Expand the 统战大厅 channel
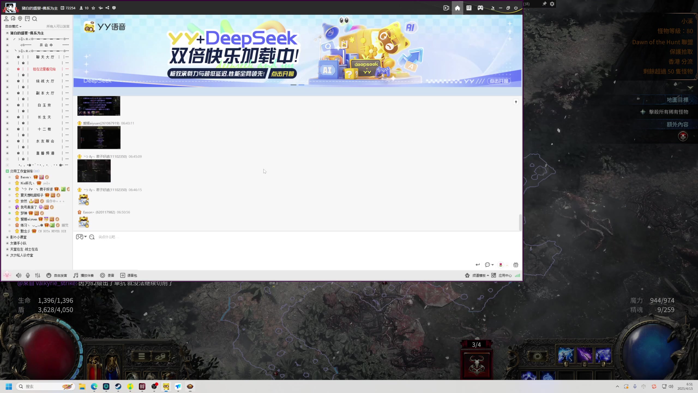 (x=7, y=81)
